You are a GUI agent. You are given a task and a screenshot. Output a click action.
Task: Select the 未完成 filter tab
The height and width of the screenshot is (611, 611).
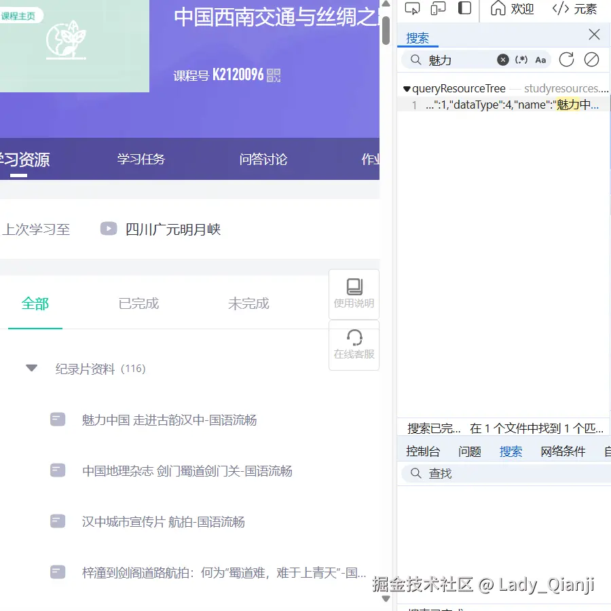click(x=248, y=303)
